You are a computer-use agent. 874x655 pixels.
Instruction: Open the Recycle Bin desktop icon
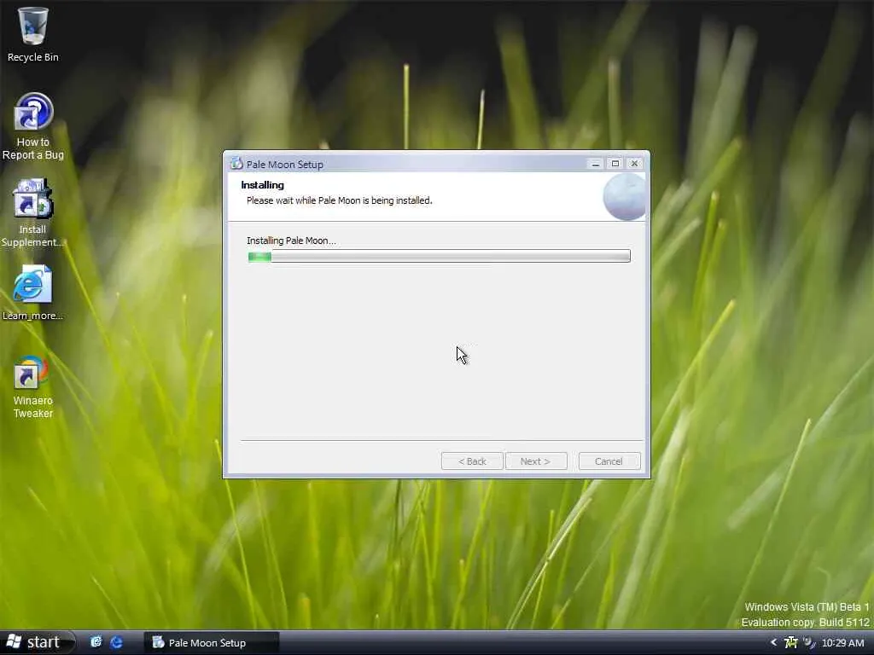(33, 34)
